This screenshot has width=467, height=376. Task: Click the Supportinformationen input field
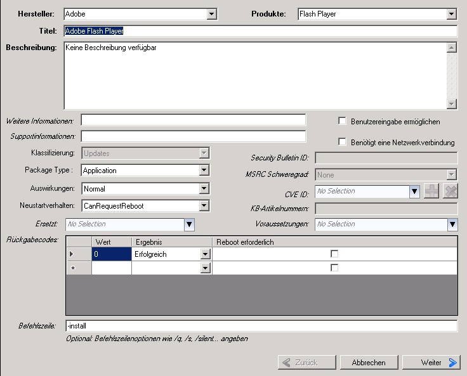pyautogui.click(x=194, y=136)
